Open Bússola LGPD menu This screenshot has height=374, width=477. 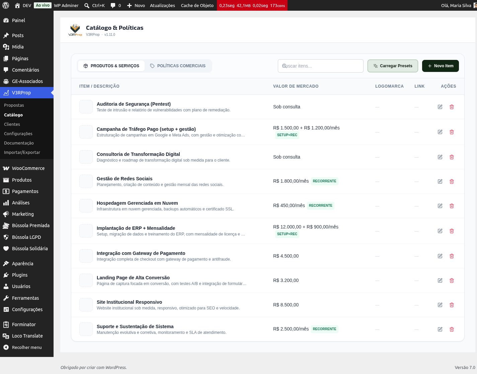tap(27, 237)
